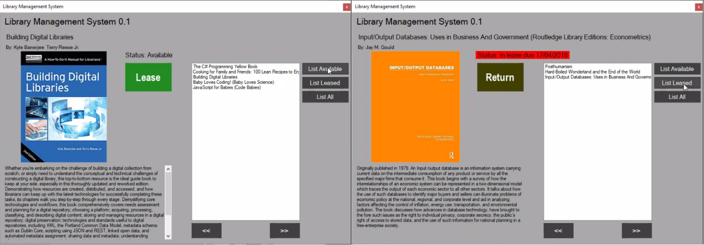Click the description scrollbar thumb in the left window
Image resolution: width=704 pixels, height=245 pixels.
tap(168, 194)
